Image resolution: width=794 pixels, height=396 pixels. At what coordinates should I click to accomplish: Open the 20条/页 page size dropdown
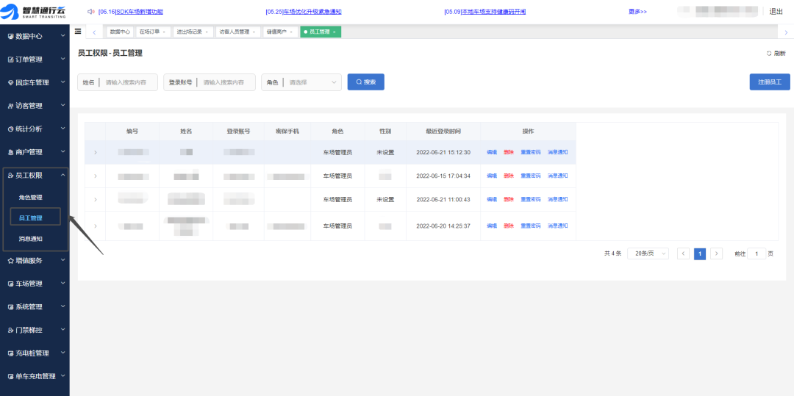point(648,254)
